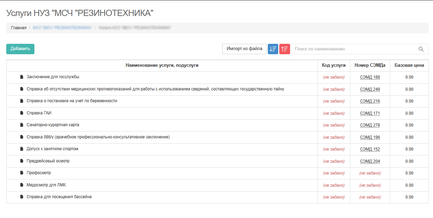Click the Код услуги column header
Image resolution: width=433 pixels, height=218 pixels.
334,65
